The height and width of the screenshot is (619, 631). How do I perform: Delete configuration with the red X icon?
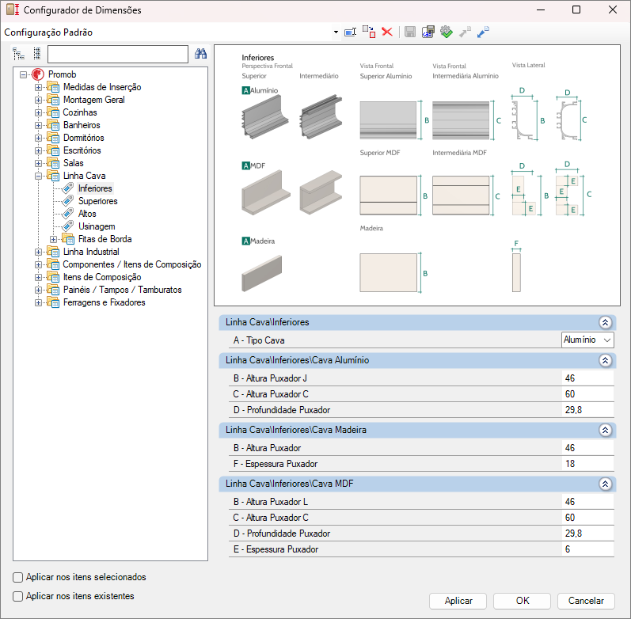tap(387, 32)
